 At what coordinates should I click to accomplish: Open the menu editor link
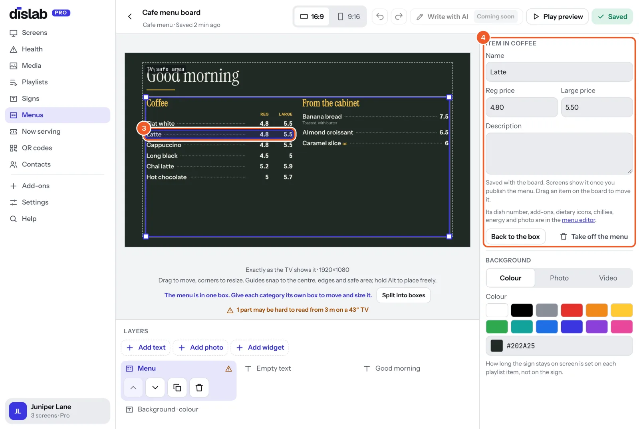[578, 220]
